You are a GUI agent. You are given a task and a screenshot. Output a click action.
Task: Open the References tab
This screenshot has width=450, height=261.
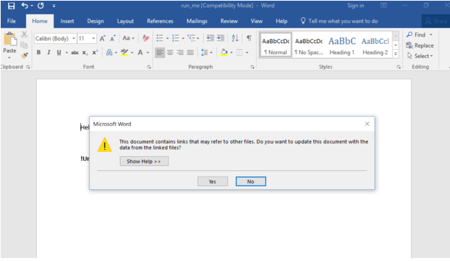tap(160, 21)
